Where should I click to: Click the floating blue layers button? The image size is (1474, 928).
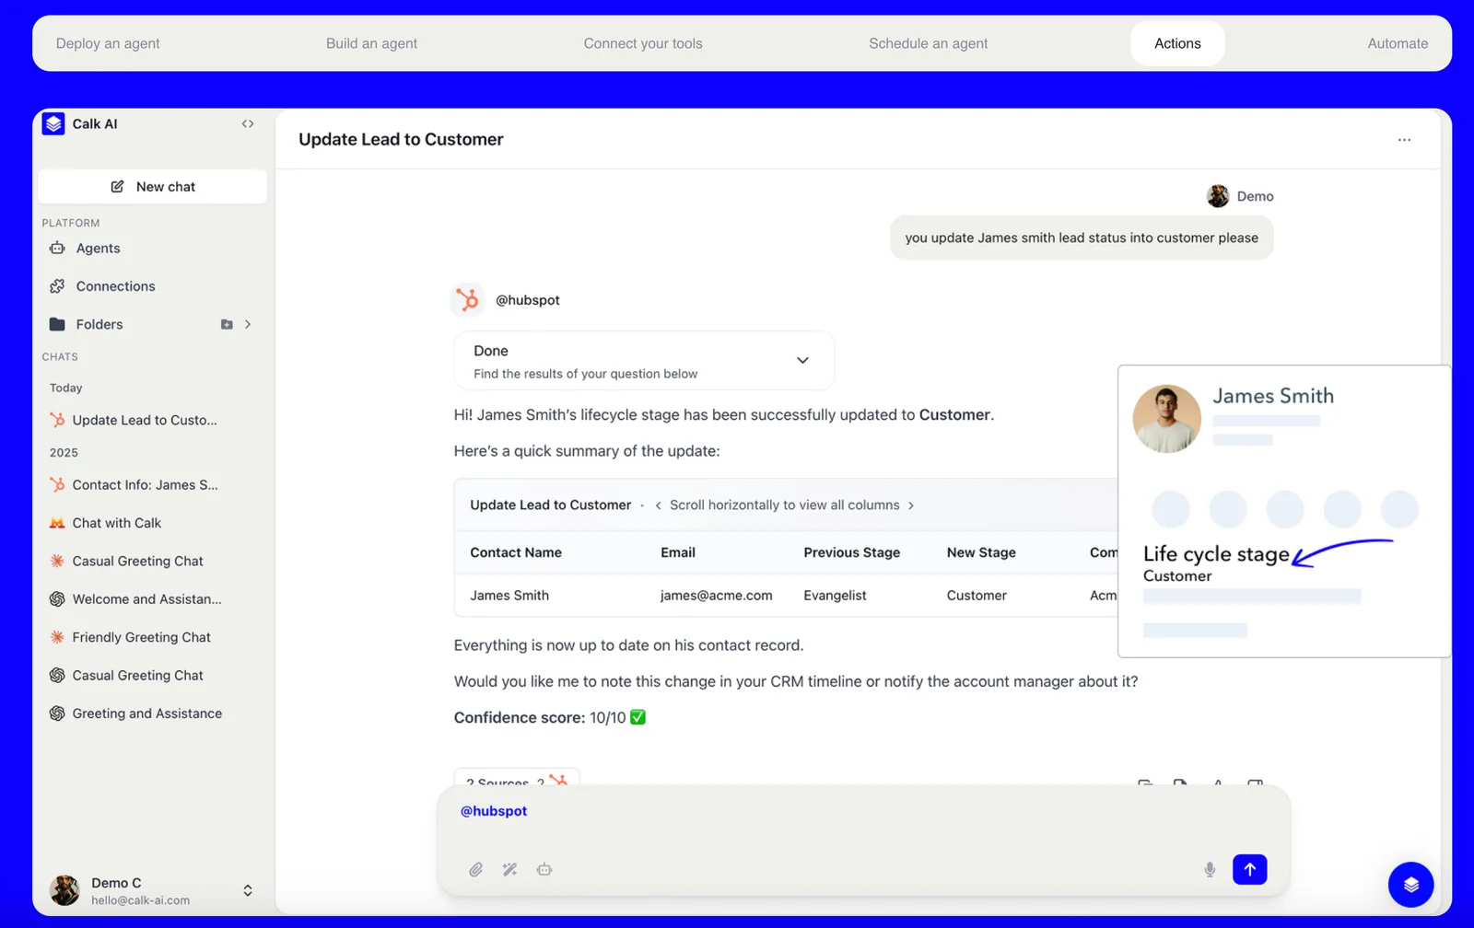pos(1410,885)
